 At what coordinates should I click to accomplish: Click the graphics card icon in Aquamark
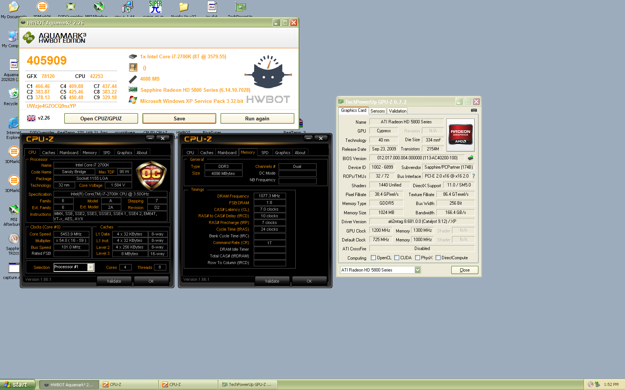click(133, 90)
